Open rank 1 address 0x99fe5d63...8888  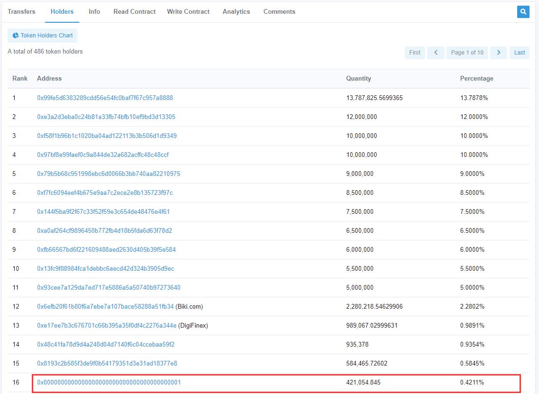tap(105, 98)
